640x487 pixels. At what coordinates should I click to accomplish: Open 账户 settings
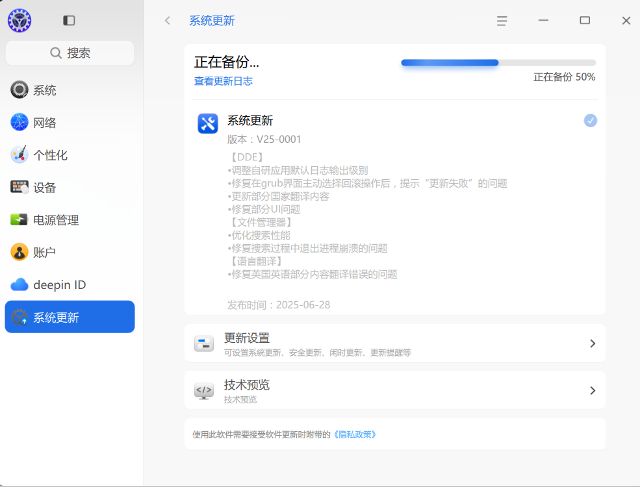(x=70, y=252)
